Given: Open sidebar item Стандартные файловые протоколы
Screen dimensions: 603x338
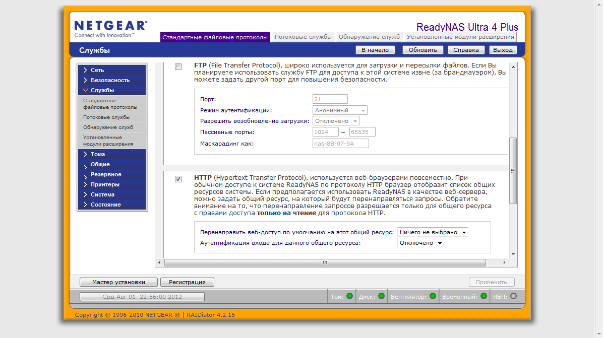Looking at the screenshot, I should (x=112, y=104).
